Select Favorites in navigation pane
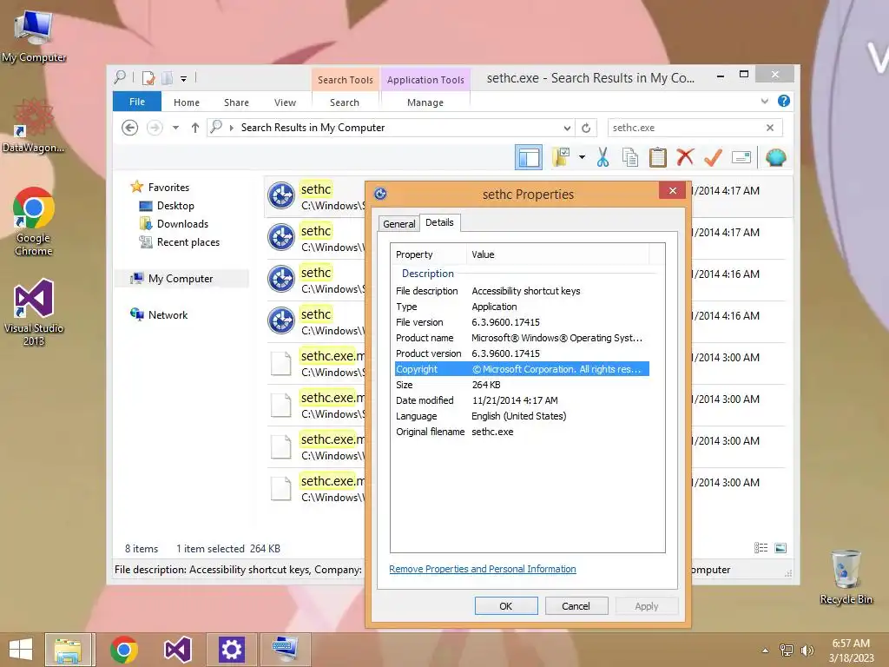889x667 pixels. [x=168, y=188]
